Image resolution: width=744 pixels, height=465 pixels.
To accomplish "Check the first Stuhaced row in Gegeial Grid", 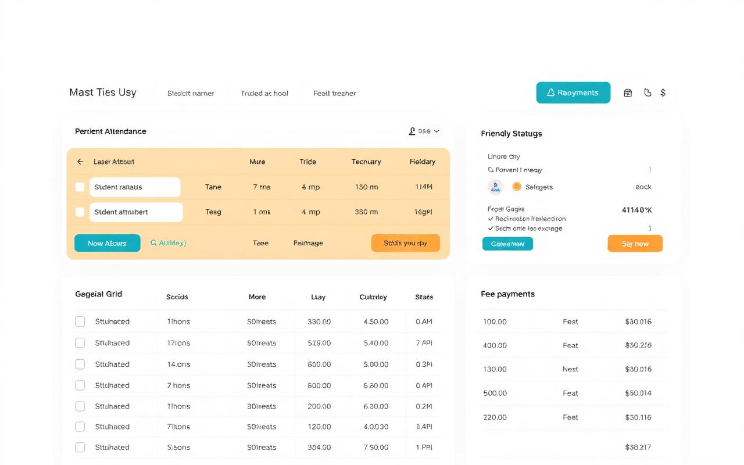I will click(x=80, y=321).
